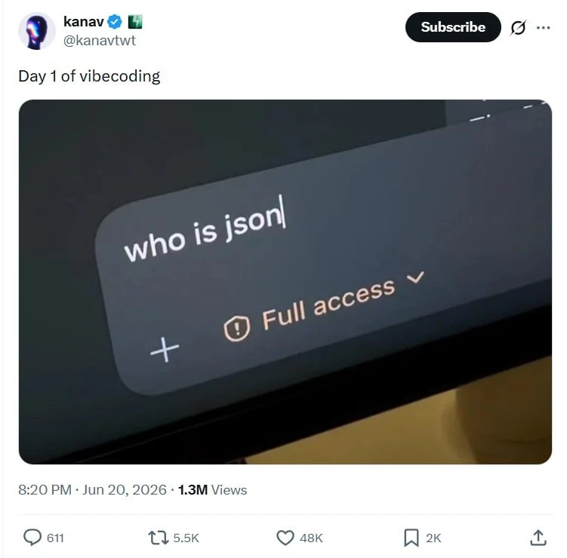The image size is (567, 558).
Task: Click the shield warning icon in image
Action: [237, 328]
